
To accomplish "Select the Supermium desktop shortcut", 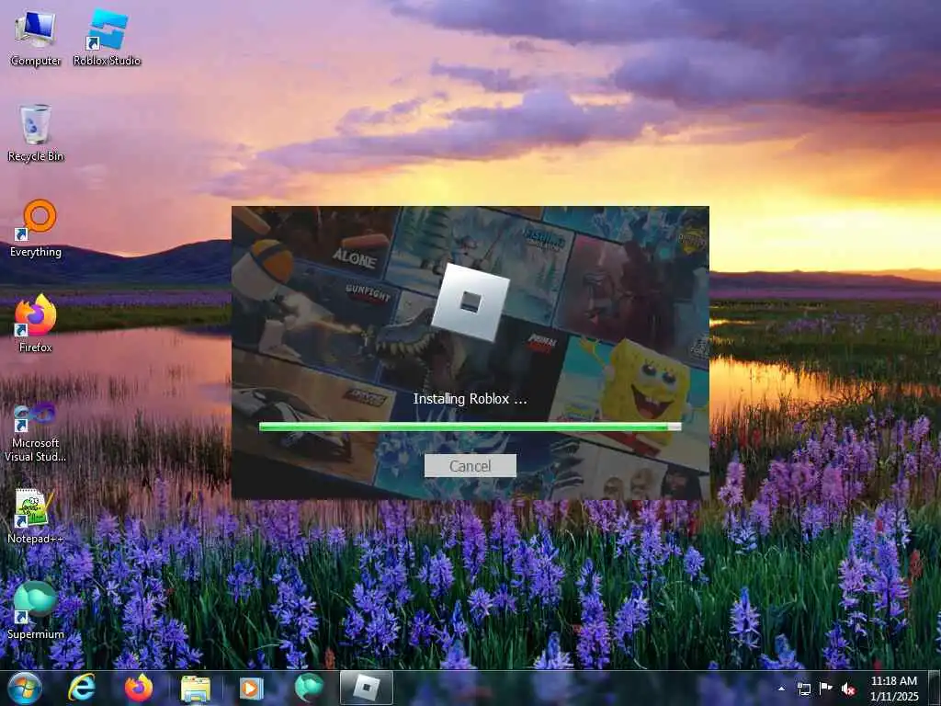I will [36, 610].
